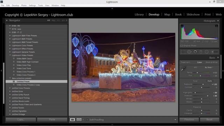Select the Graduated Filter tool

pyautogui.click(x=201, y=52)
